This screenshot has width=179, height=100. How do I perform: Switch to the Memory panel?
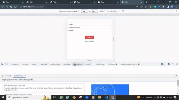coord(67,64)
